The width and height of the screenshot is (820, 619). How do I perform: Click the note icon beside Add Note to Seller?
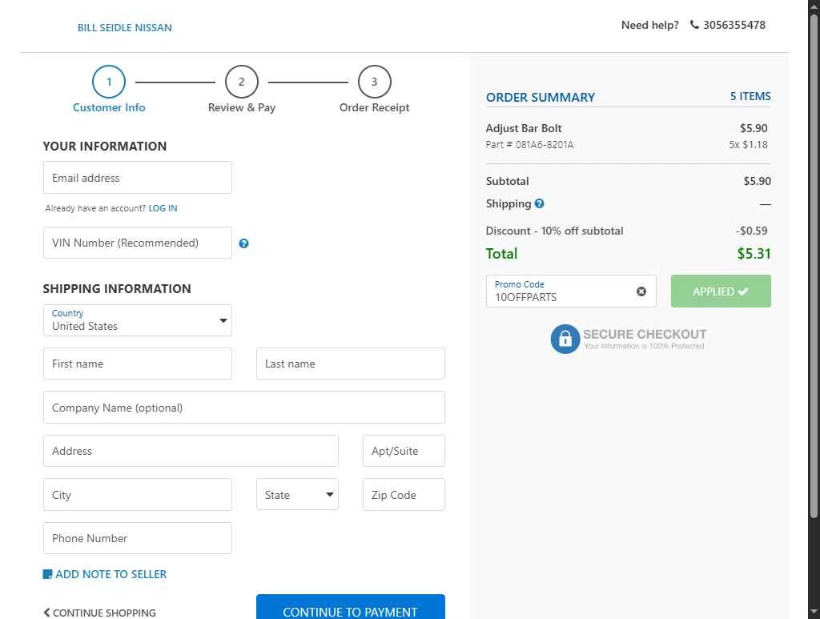[x=47, y=574]
